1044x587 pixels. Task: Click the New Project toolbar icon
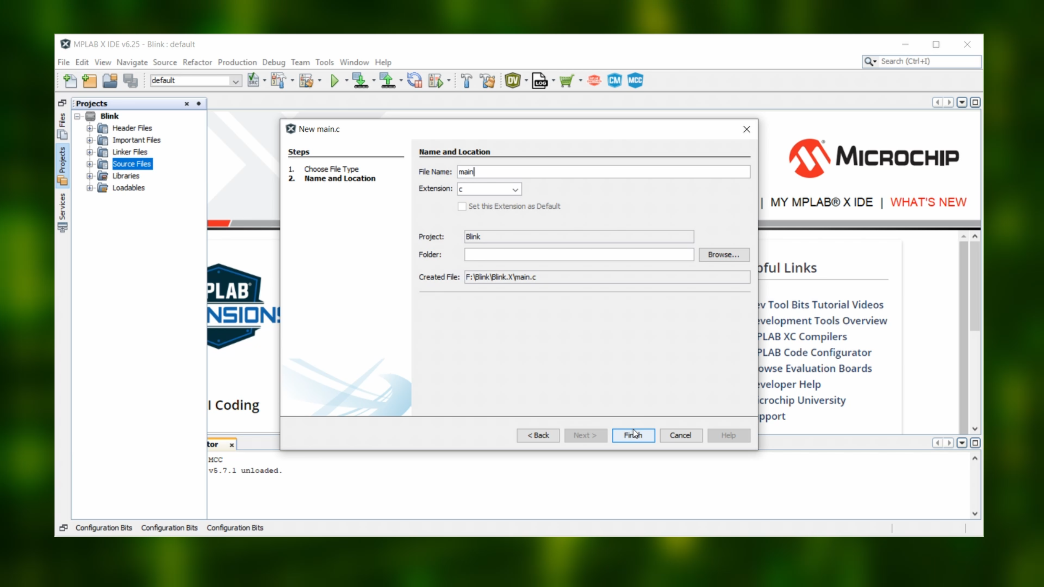coord(89,81)
